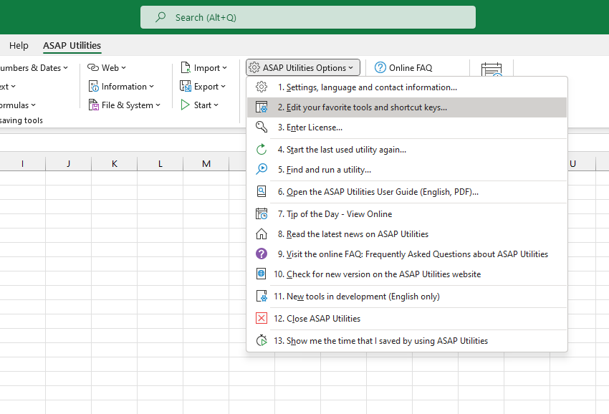Open the Web dropdown menu
The height and width of the screenshot is (414, 609).
point(123,67)
